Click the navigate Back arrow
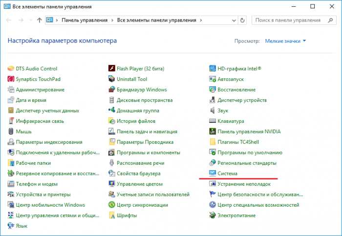The height and width of the screenshot is (236, 342). [9, 20]
